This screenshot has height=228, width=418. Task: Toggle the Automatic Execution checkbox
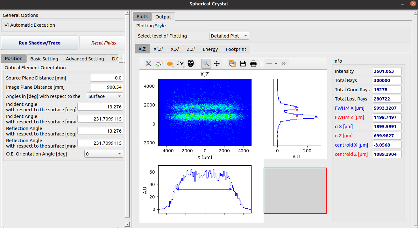(x=6, y=25)
